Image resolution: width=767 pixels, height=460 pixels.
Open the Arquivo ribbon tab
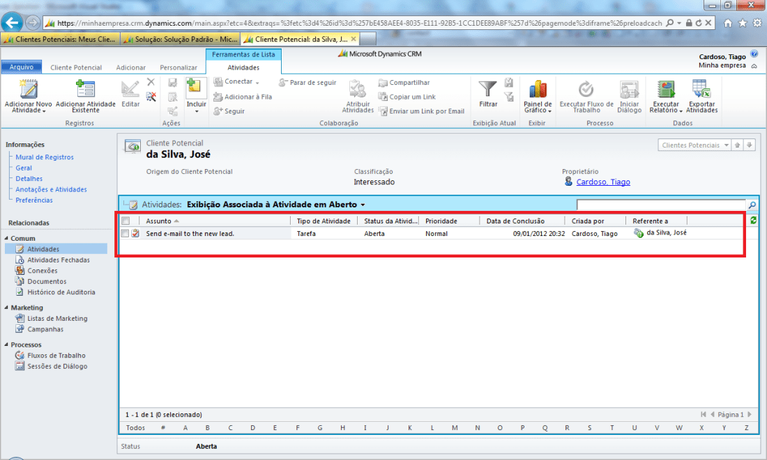(22, 68)
